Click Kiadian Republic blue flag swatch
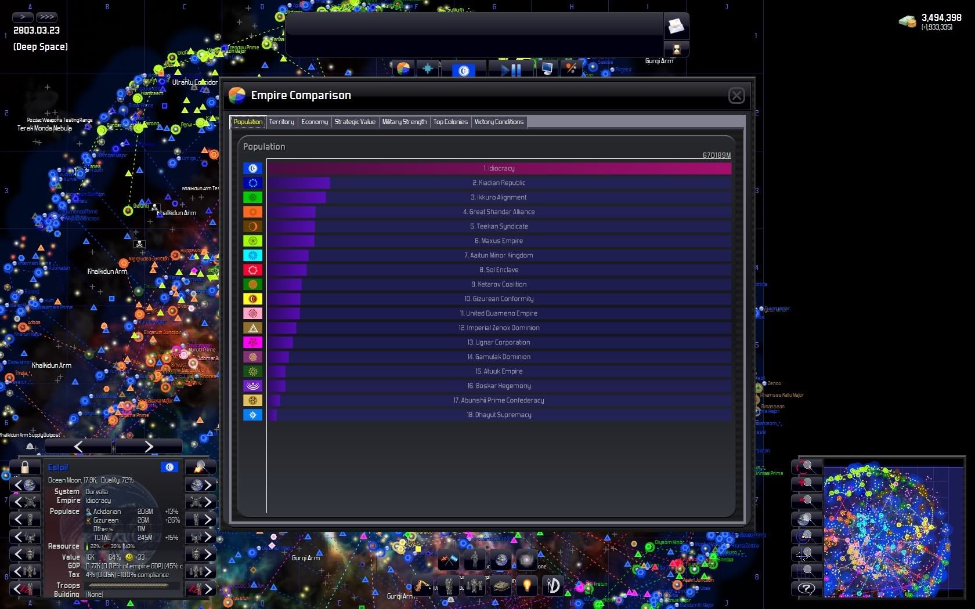Image resolution: width=975 pixels, height=609 pixels. [x=252, y=183]
